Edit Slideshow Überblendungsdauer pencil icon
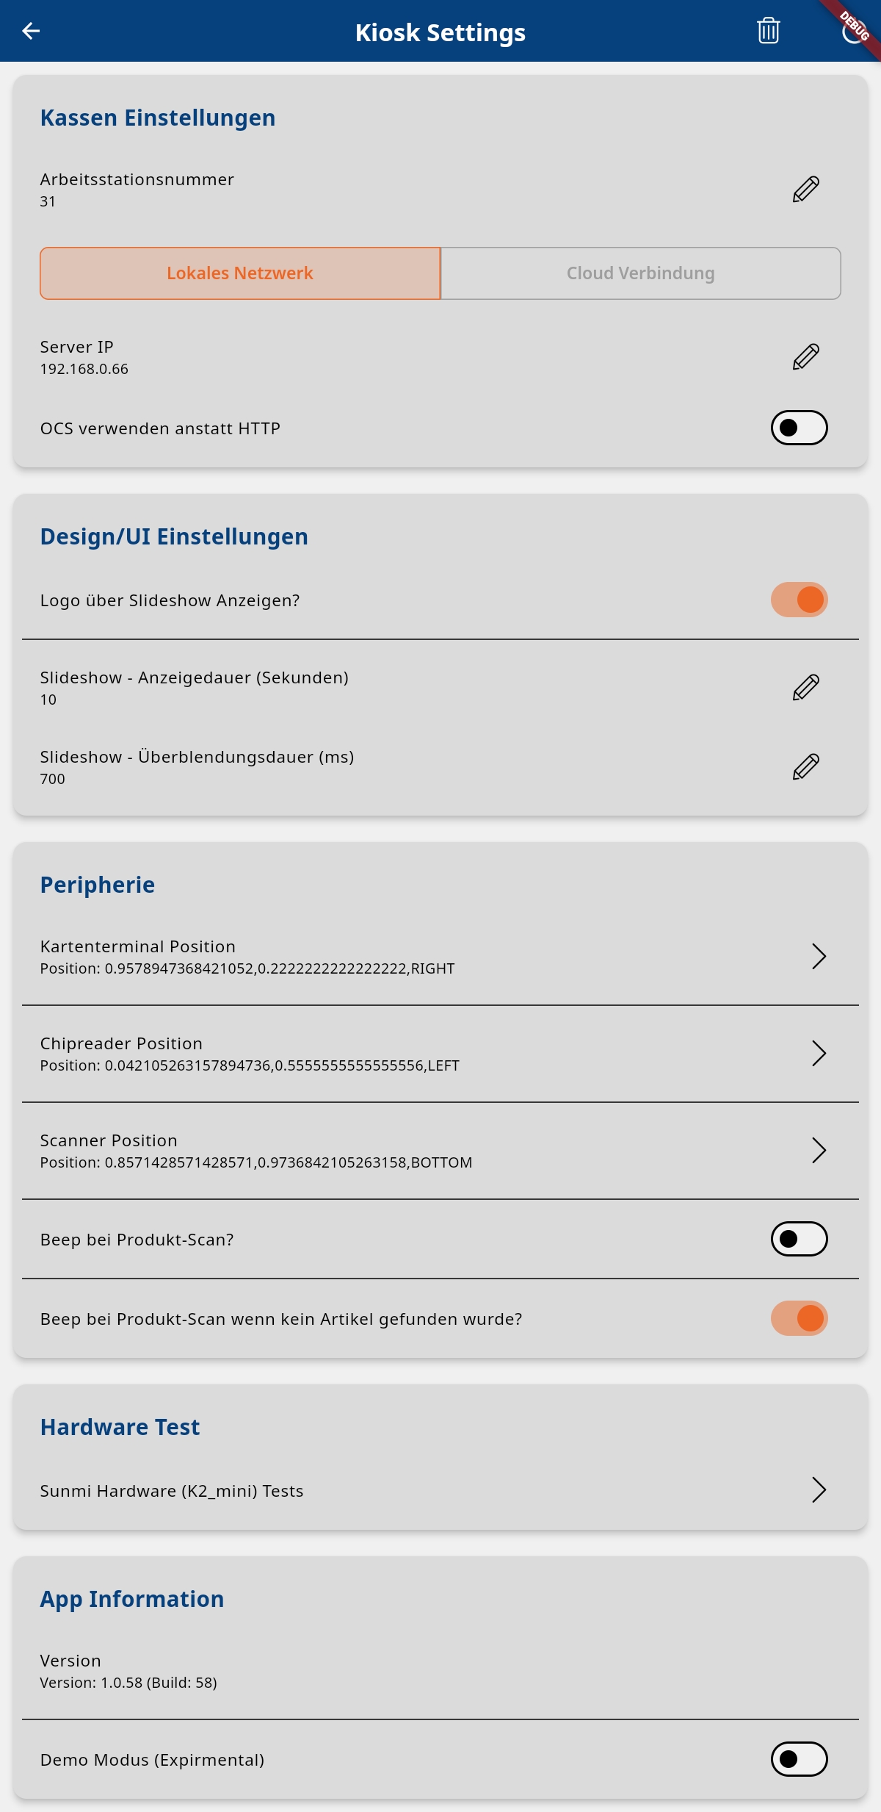 805,767
